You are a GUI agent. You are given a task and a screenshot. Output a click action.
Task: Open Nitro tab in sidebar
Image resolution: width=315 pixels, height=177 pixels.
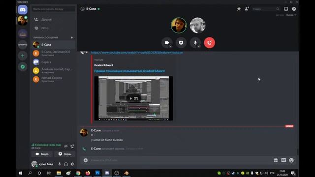53,28
